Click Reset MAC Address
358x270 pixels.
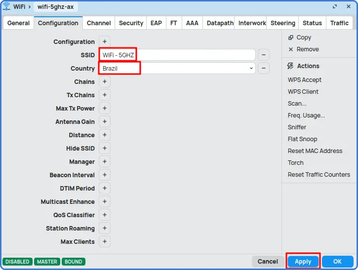pyautogui.click(x=315, y=151)
